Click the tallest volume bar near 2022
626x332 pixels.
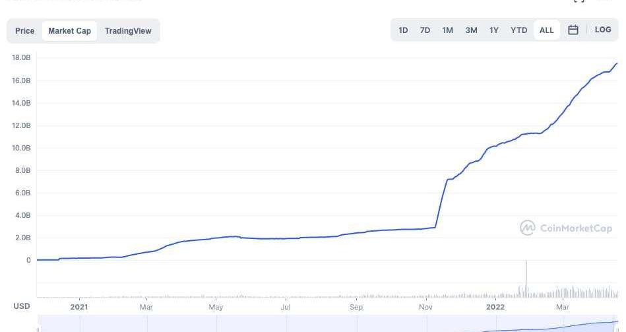point(526,279)
